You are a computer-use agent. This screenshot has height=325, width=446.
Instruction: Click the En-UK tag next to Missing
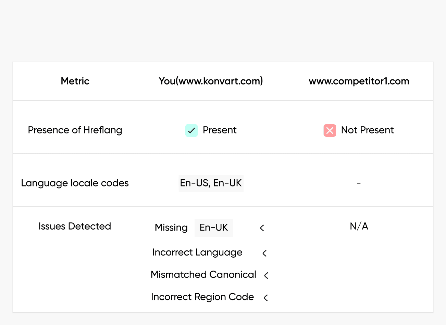click(x=214, y=228)
